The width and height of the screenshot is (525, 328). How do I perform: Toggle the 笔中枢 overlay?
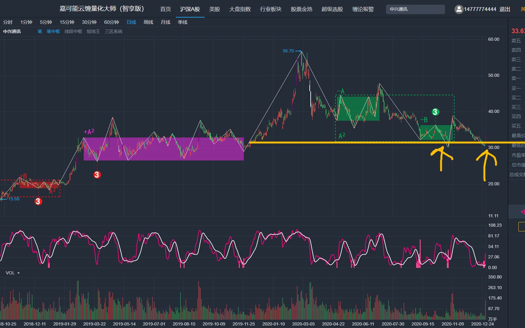pos(53,31)
